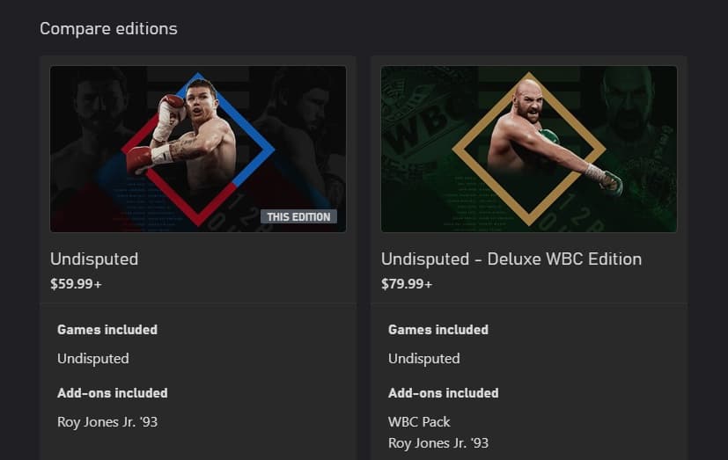Click the THIS EDITION badge

[x=298, y=216]
